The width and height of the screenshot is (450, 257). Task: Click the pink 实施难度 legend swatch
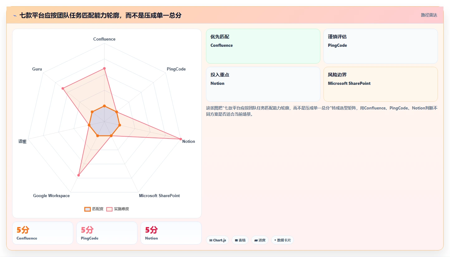click(x=109, y=209)
